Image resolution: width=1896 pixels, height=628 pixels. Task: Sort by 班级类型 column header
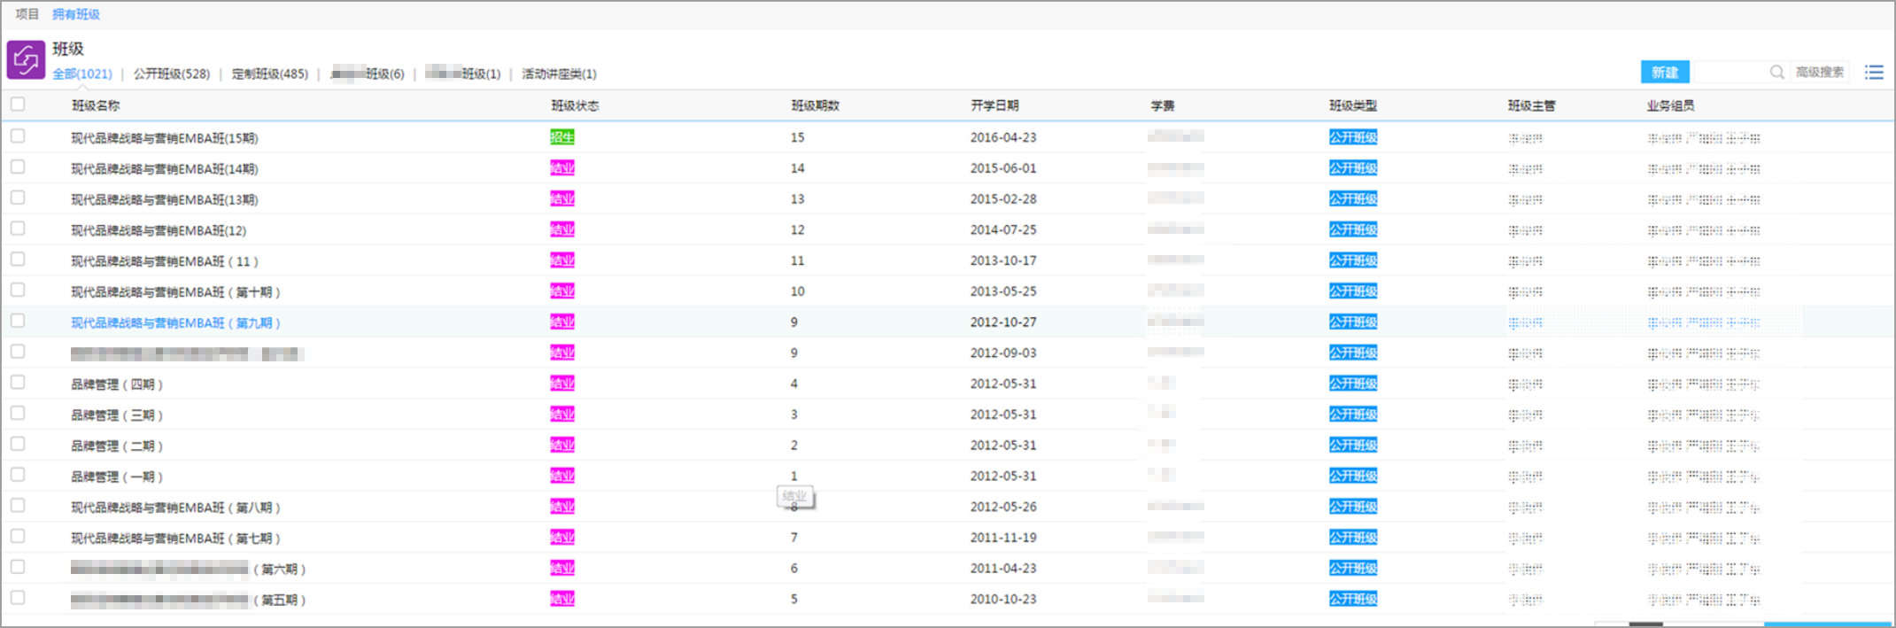pos(1353,105)
